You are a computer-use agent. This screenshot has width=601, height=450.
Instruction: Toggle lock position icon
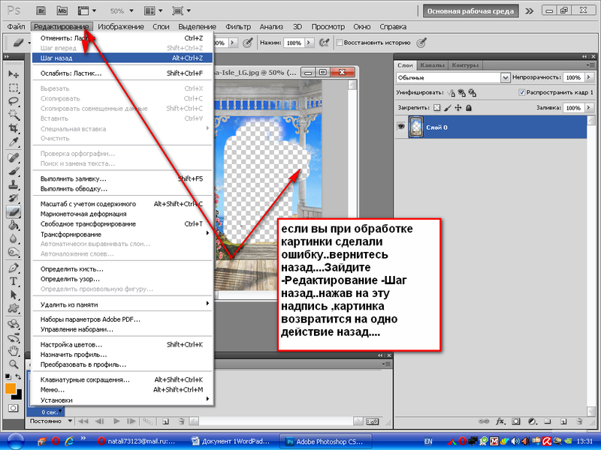point(458,108)
